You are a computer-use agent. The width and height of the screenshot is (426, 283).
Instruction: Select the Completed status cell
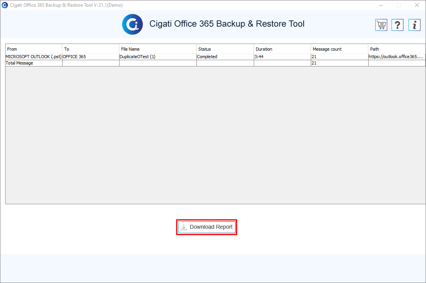(x=225, y=57)
